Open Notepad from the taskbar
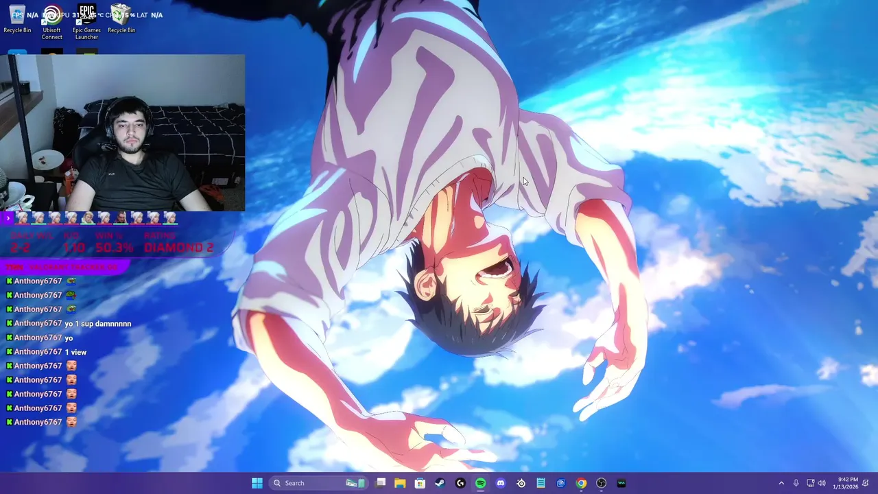Screen dimensions: 878x494 pyautogui.click(x=541, y=483)
